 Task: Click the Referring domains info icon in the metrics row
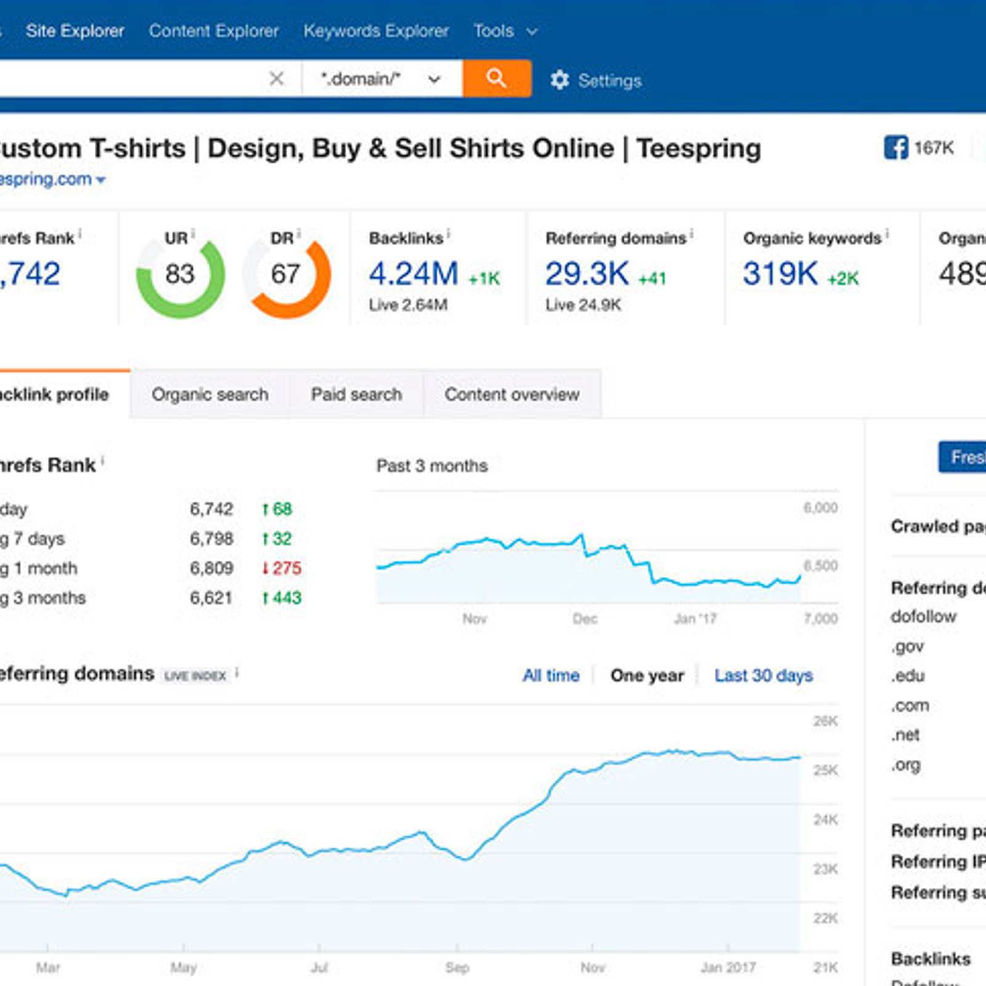[x=691, y=234]
